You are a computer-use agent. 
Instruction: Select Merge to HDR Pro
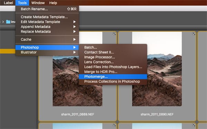pos(113,72)
